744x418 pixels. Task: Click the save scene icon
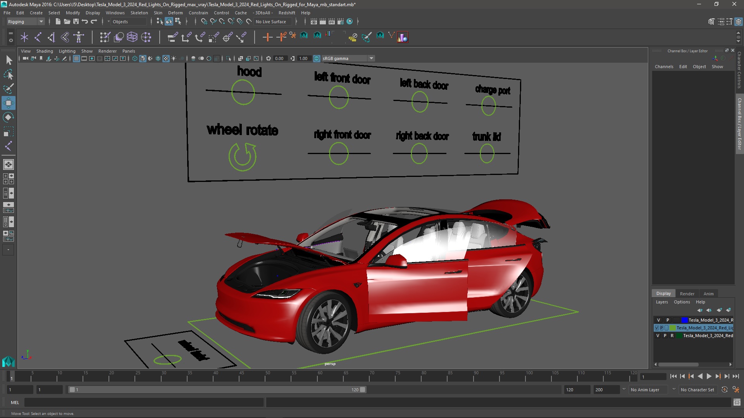[x=76, y=22]
